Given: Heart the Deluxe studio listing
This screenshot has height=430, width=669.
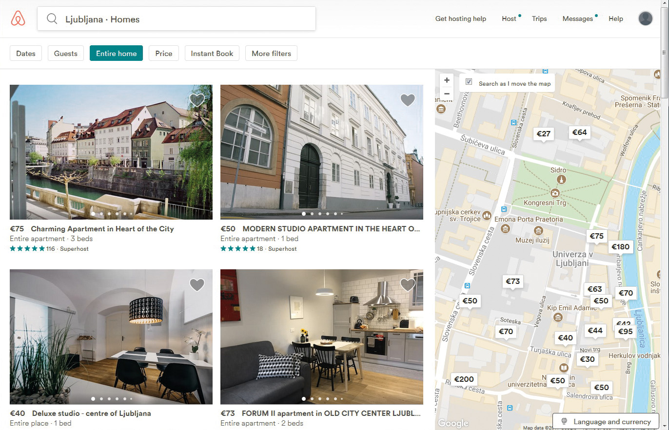Looking at the screenshot, I should point(197,285).
